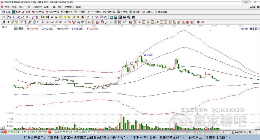Click the calendar date icon
The image size is (260, 140).
coord(111,17)
